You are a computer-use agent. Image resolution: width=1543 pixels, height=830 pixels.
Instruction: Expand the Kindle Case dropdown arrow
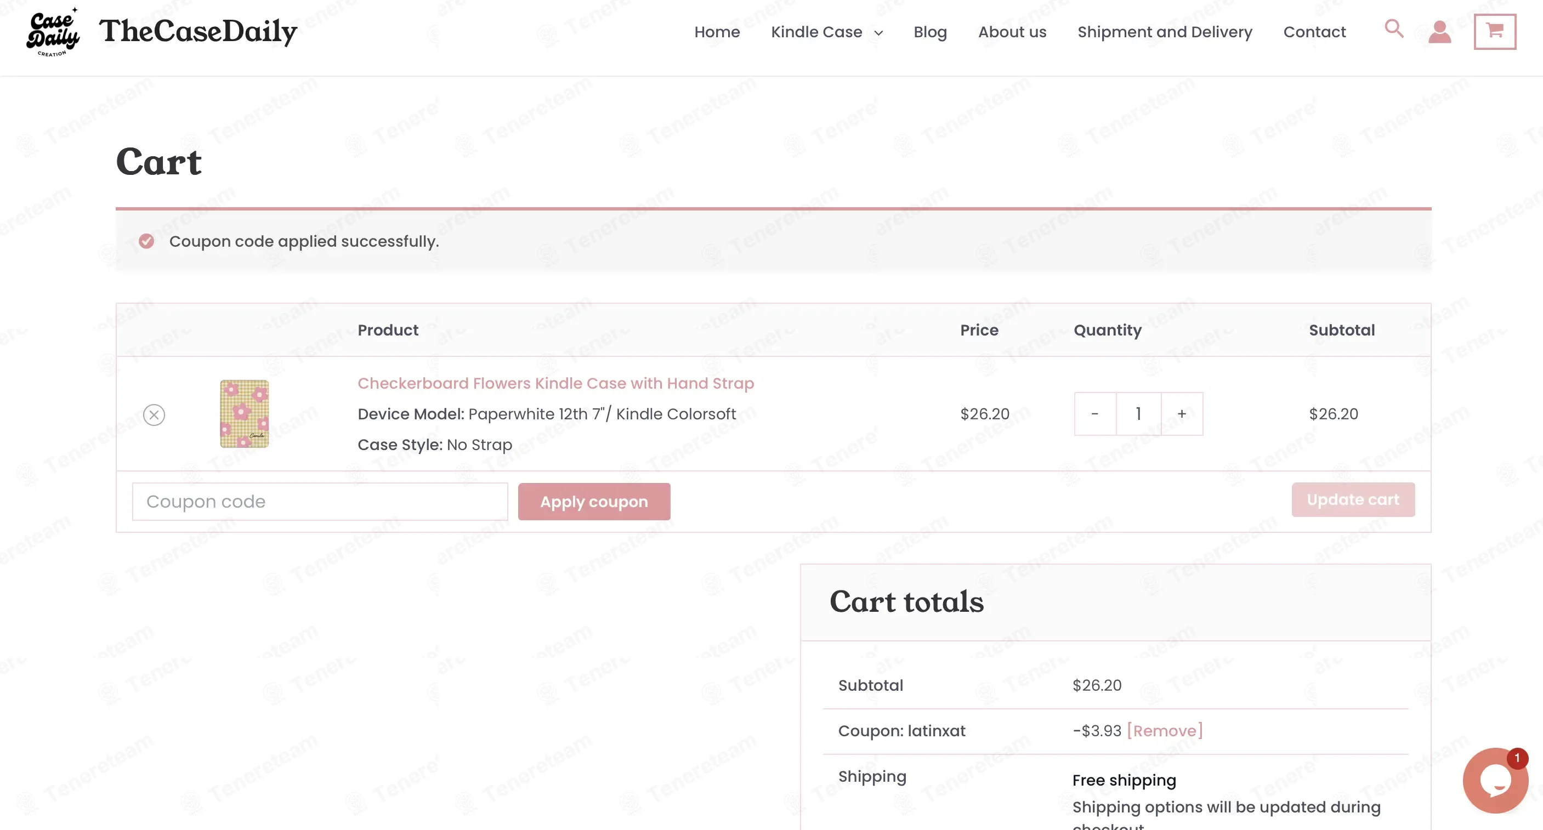878,33
